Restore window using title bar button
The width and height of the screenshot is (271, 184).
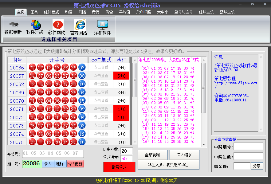click(x=253, y=4)
